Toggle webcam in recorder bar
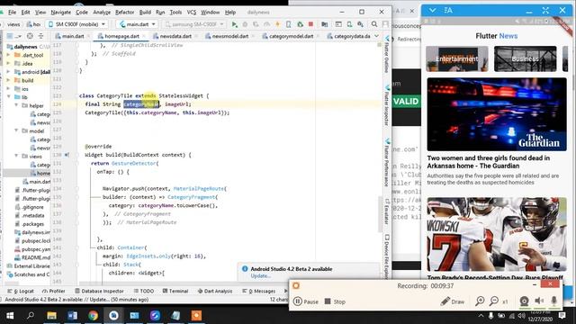The height and width of the screenshot is (324, 576). [524, 301]
